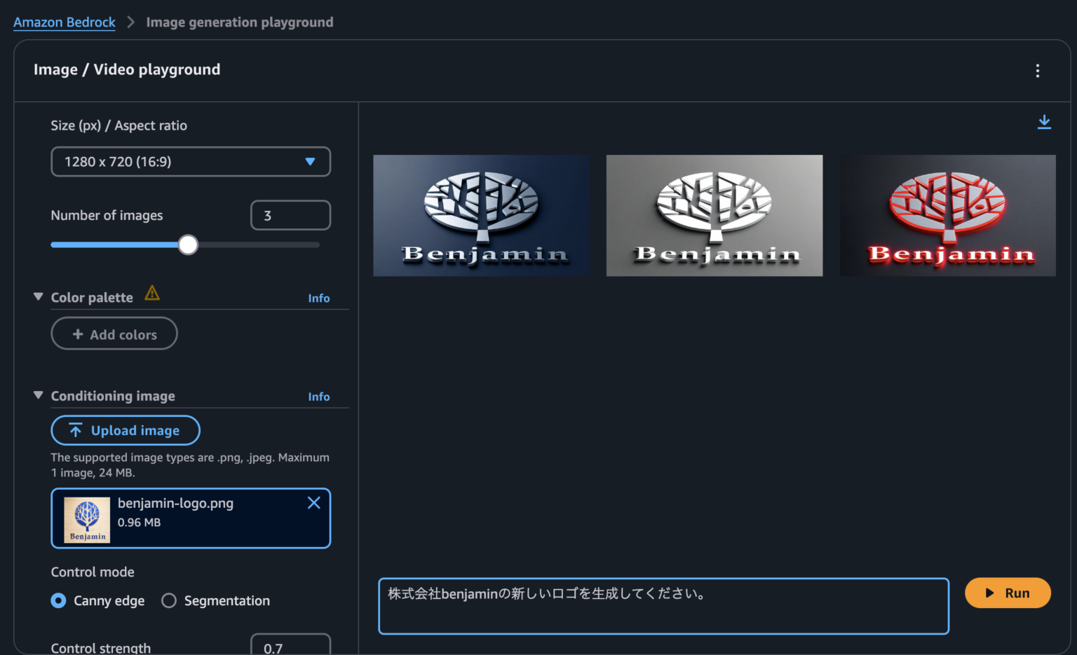
Task: Click Info next to Conditioning image
Action: click(319, 397)
